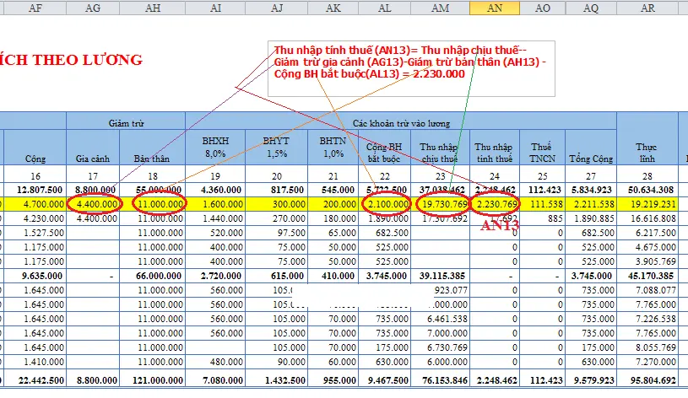This screenshot has width=688, height=398.
Task: Click cell with value 4.360.000
Action: click(215, 190)
